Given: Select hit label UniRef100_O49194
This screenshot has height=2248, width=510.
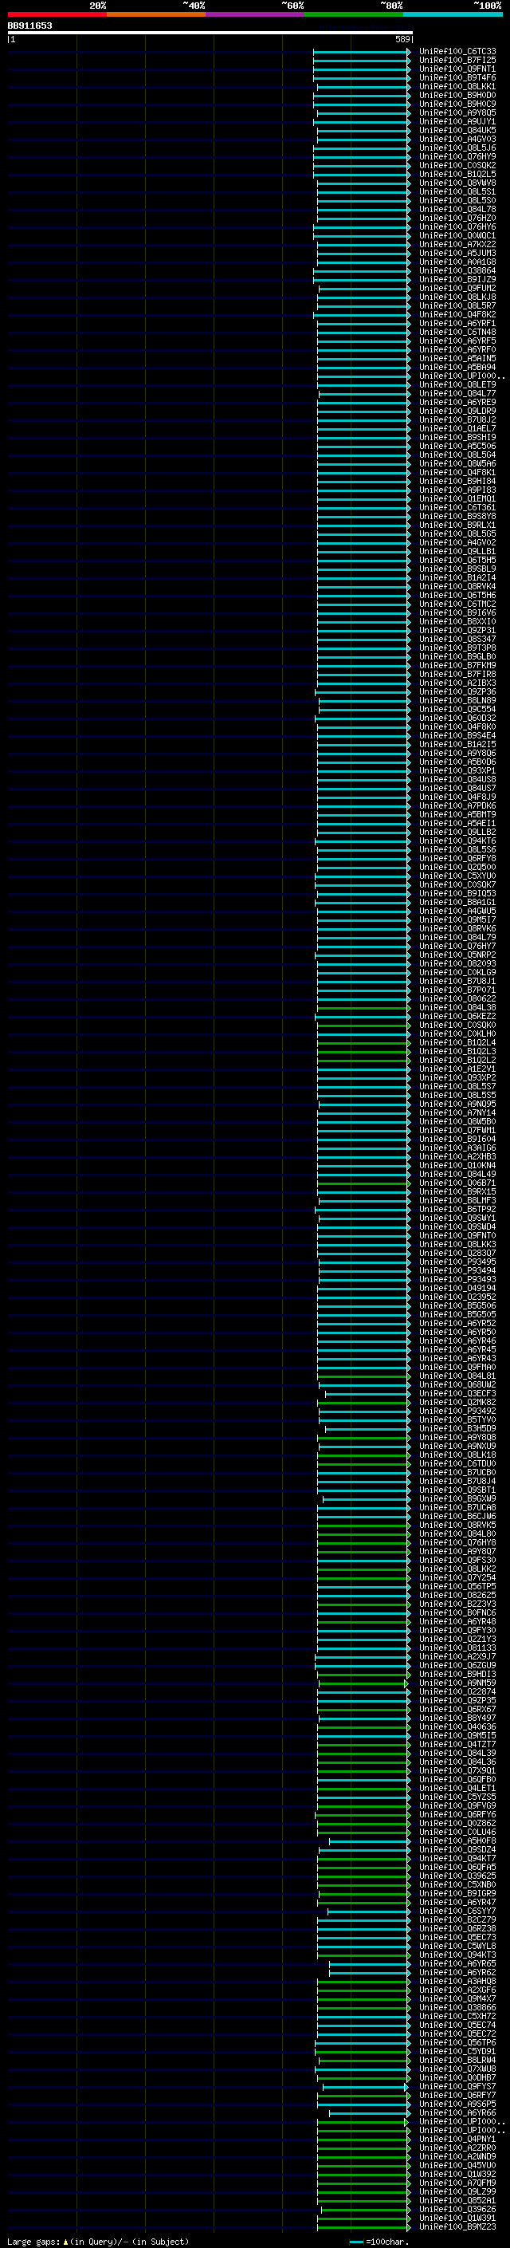Looking at the screenshot, I should pos(457,1288).
